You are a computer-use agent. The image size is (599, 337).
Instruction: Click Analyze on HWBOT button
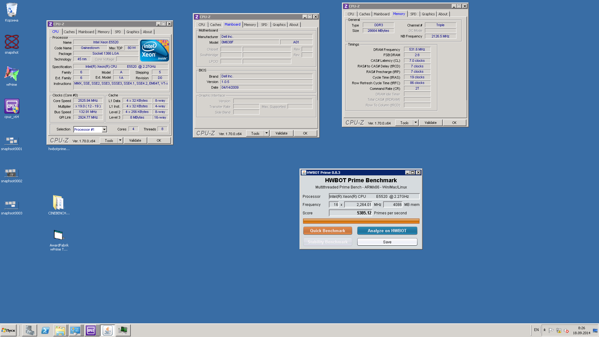387,231
